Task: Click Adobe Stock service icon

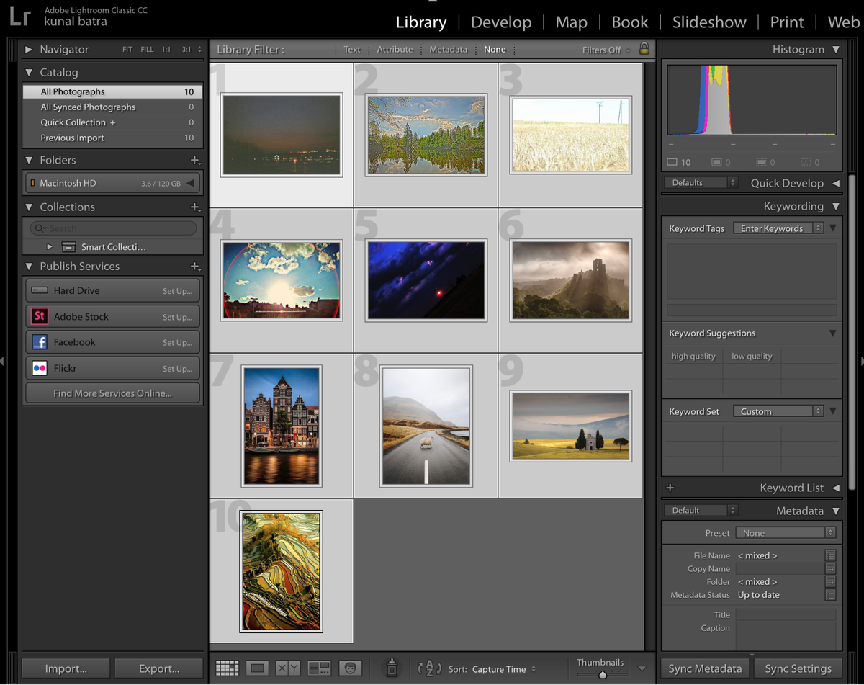Action: [x=40, y=316]
